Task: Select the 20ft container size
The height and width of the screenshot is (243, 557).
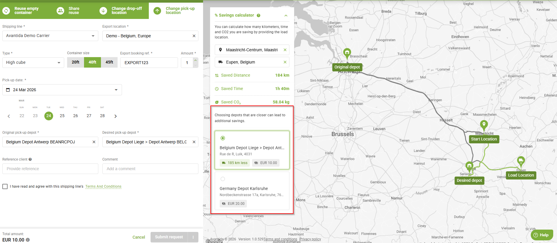Action: coord(76,62)
